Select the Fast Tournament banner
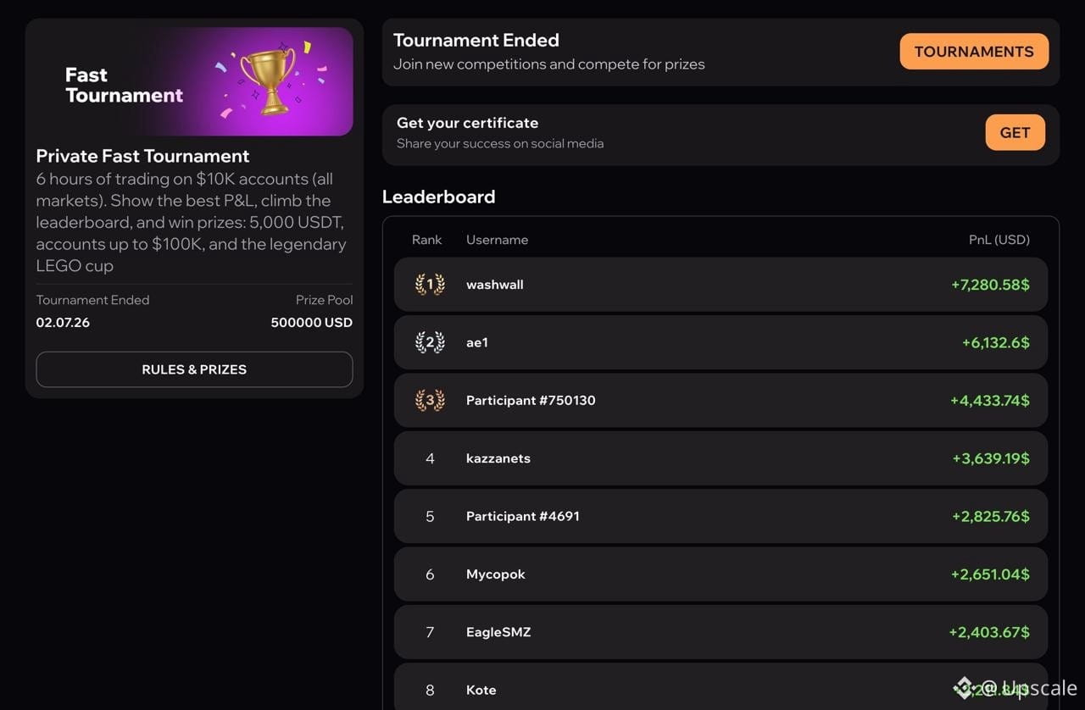This screenshot has width=1085, height=710. tap(194, 81)
